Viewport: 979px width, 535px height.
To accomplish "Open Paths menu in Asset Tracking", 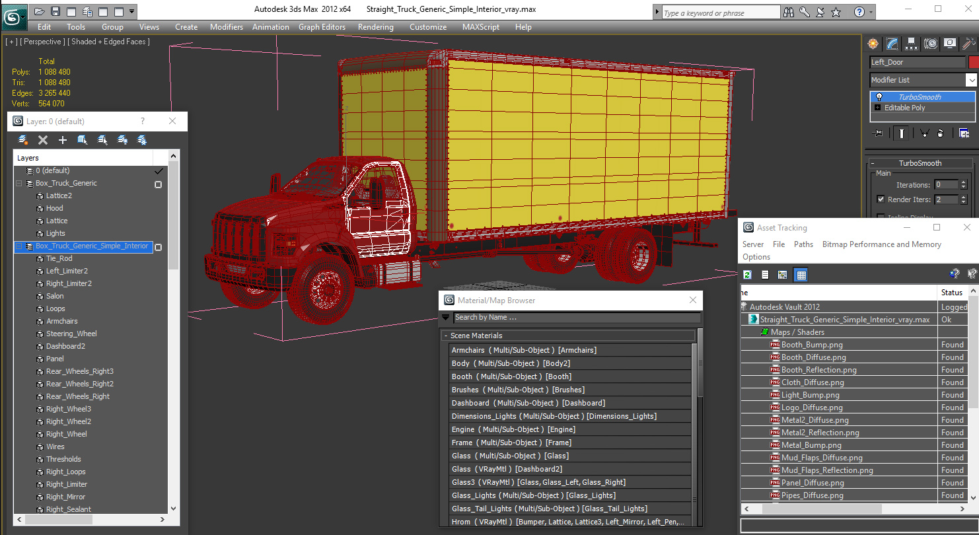I will 803,244.
